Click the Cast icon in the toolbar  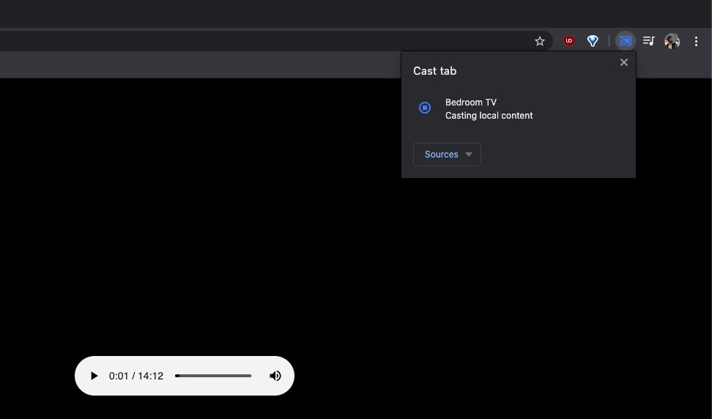[x=625, y=41]
